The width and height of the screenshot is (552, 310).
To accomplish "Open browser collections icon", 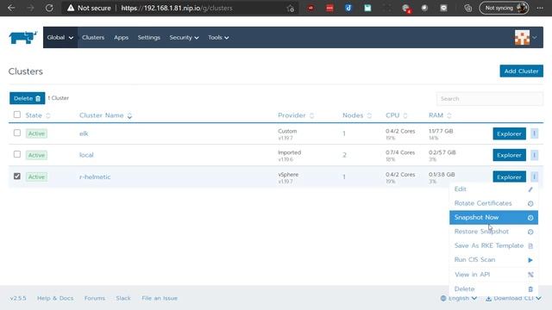I will tap(467, 8).
